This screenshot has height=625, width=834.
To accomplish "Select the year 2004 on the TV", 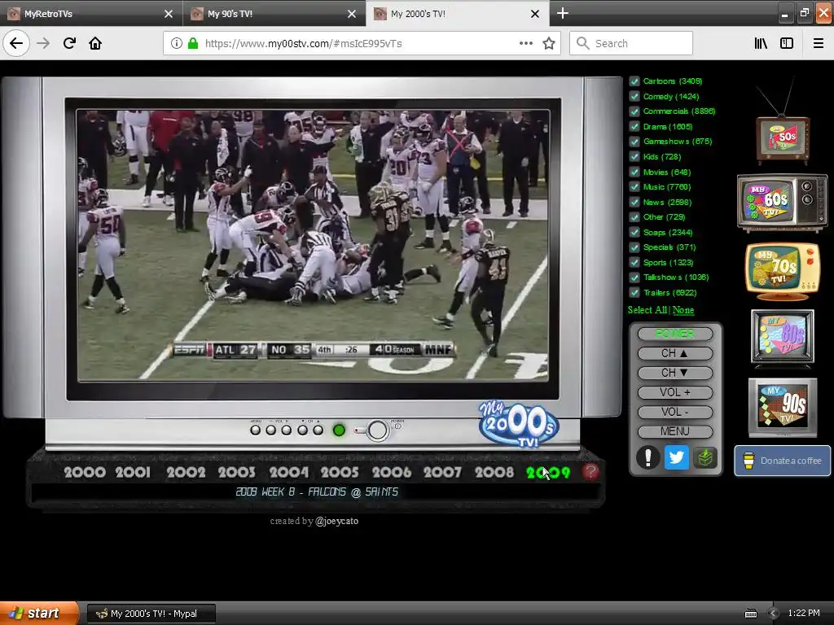I will [289, 472].
